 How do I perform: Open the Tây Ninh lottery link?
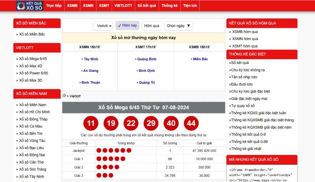pos(90,59)
